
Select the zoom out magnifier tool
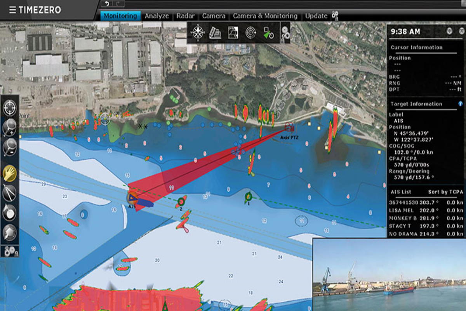coord(10,147)
